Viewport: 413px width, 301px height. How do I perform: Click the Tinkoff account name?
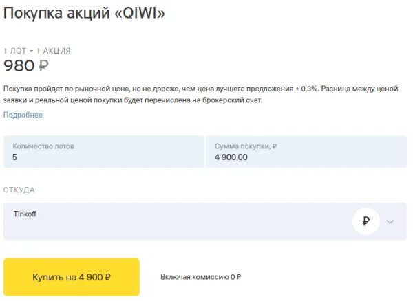coord(25,214)
